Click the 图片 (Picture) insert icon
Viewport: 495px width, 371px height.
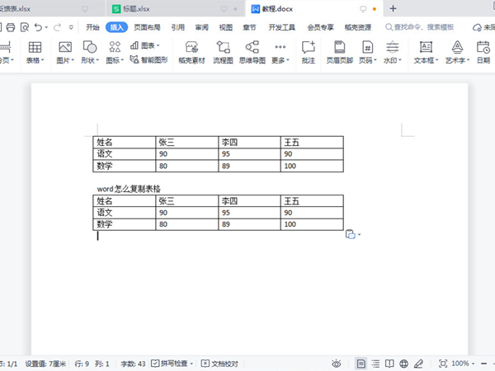[64, 52]
